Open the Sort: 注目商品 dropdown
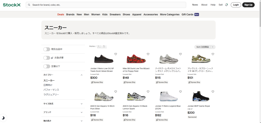261x123 pixels. [205, 47]
